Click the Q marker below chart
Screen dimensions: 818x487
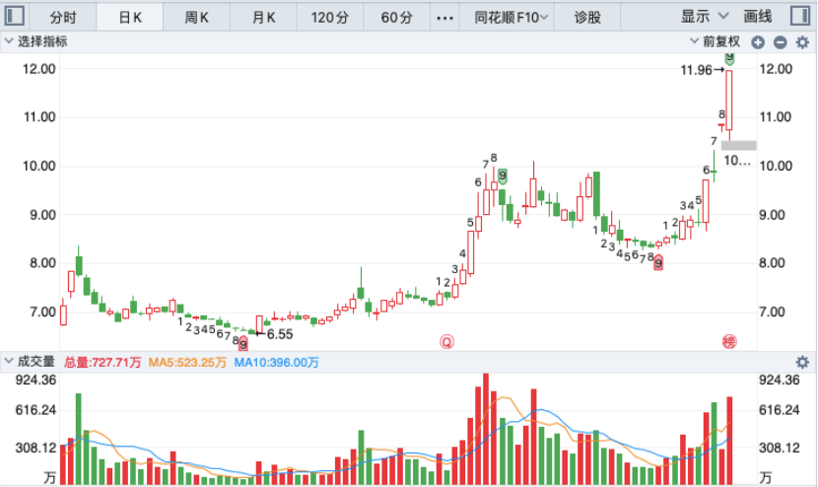coord(446,342)
